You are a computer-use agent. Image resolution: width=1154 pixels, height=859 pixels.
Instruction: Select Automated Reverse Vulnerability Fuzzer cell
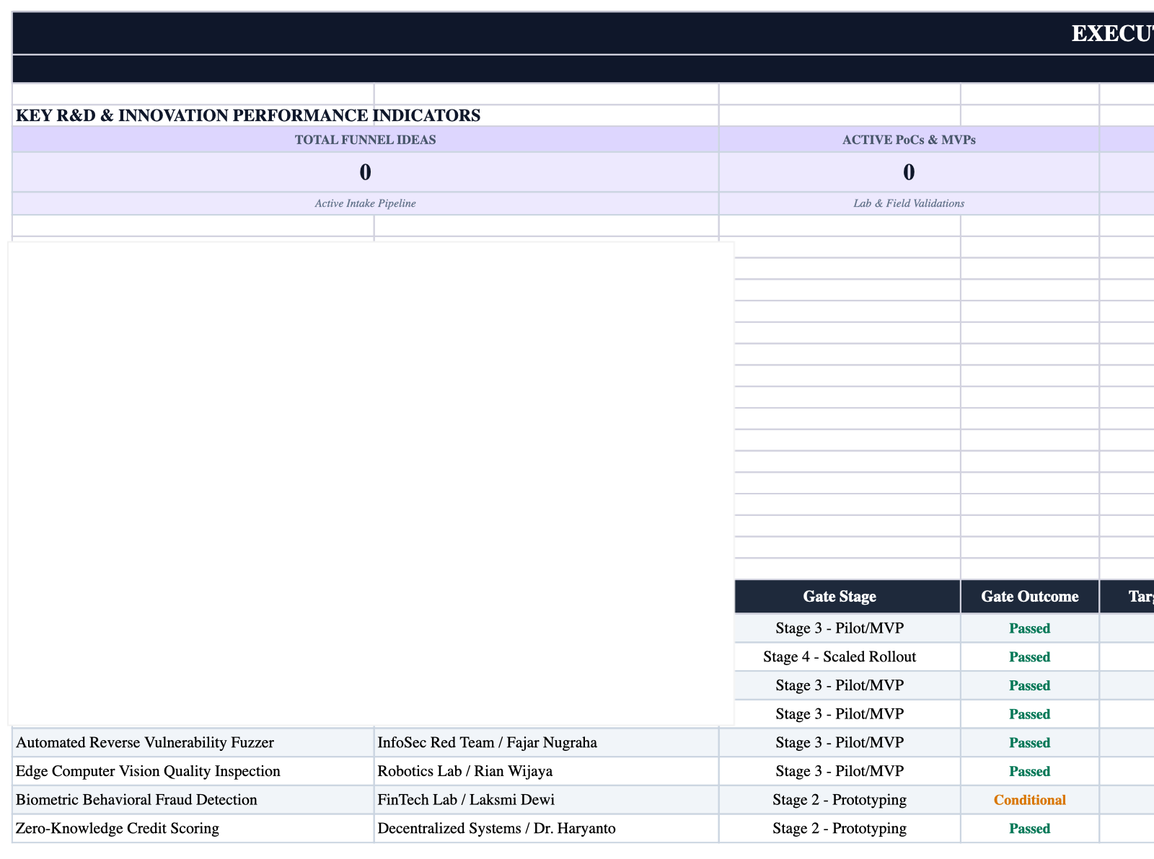(x=193, y=742)
